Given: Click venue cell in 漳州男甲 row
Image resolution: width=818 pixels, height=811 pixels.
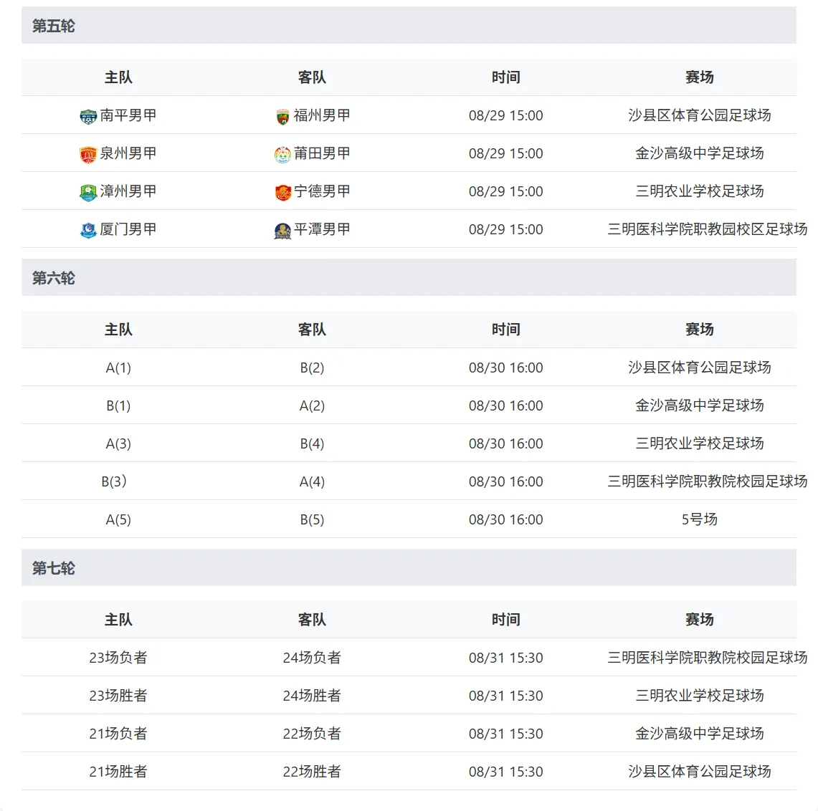Looking at the screenshot, I should [700, 191].
